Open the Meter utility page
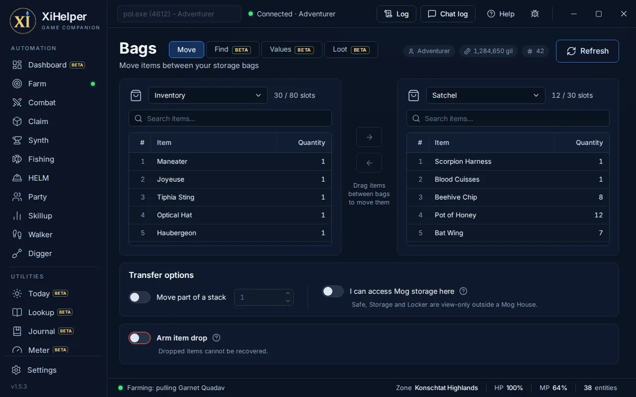 (53, 350)
